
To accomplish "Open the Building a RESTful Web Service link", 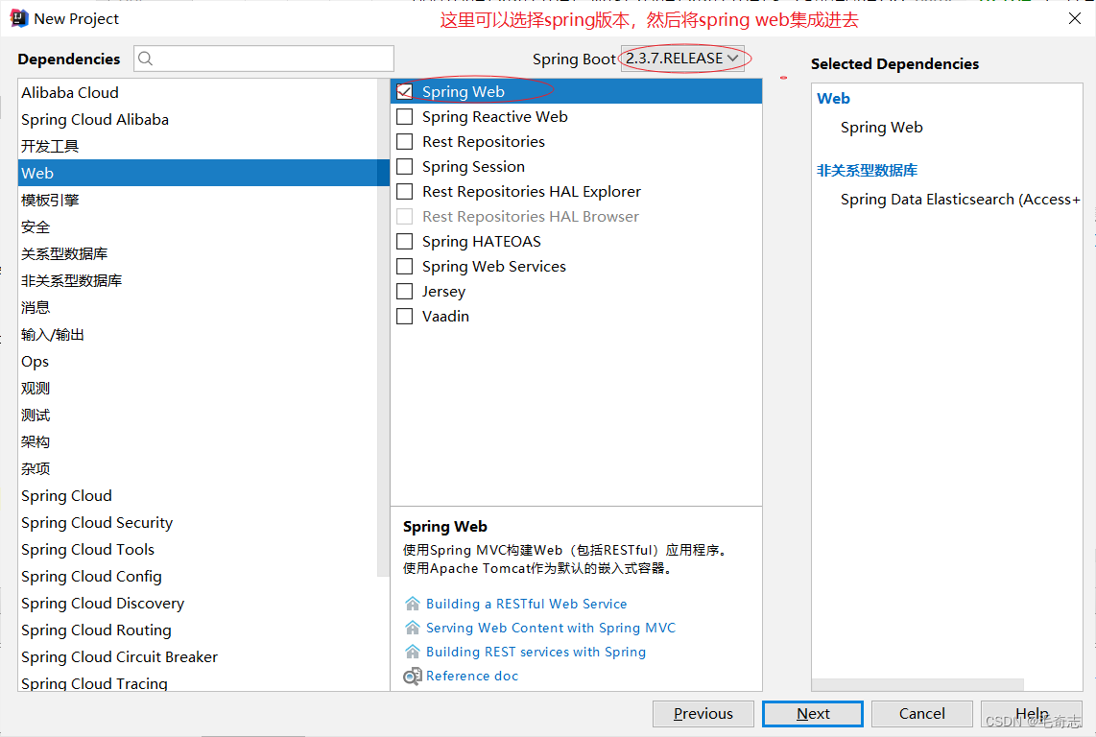I will click(526, 604).
